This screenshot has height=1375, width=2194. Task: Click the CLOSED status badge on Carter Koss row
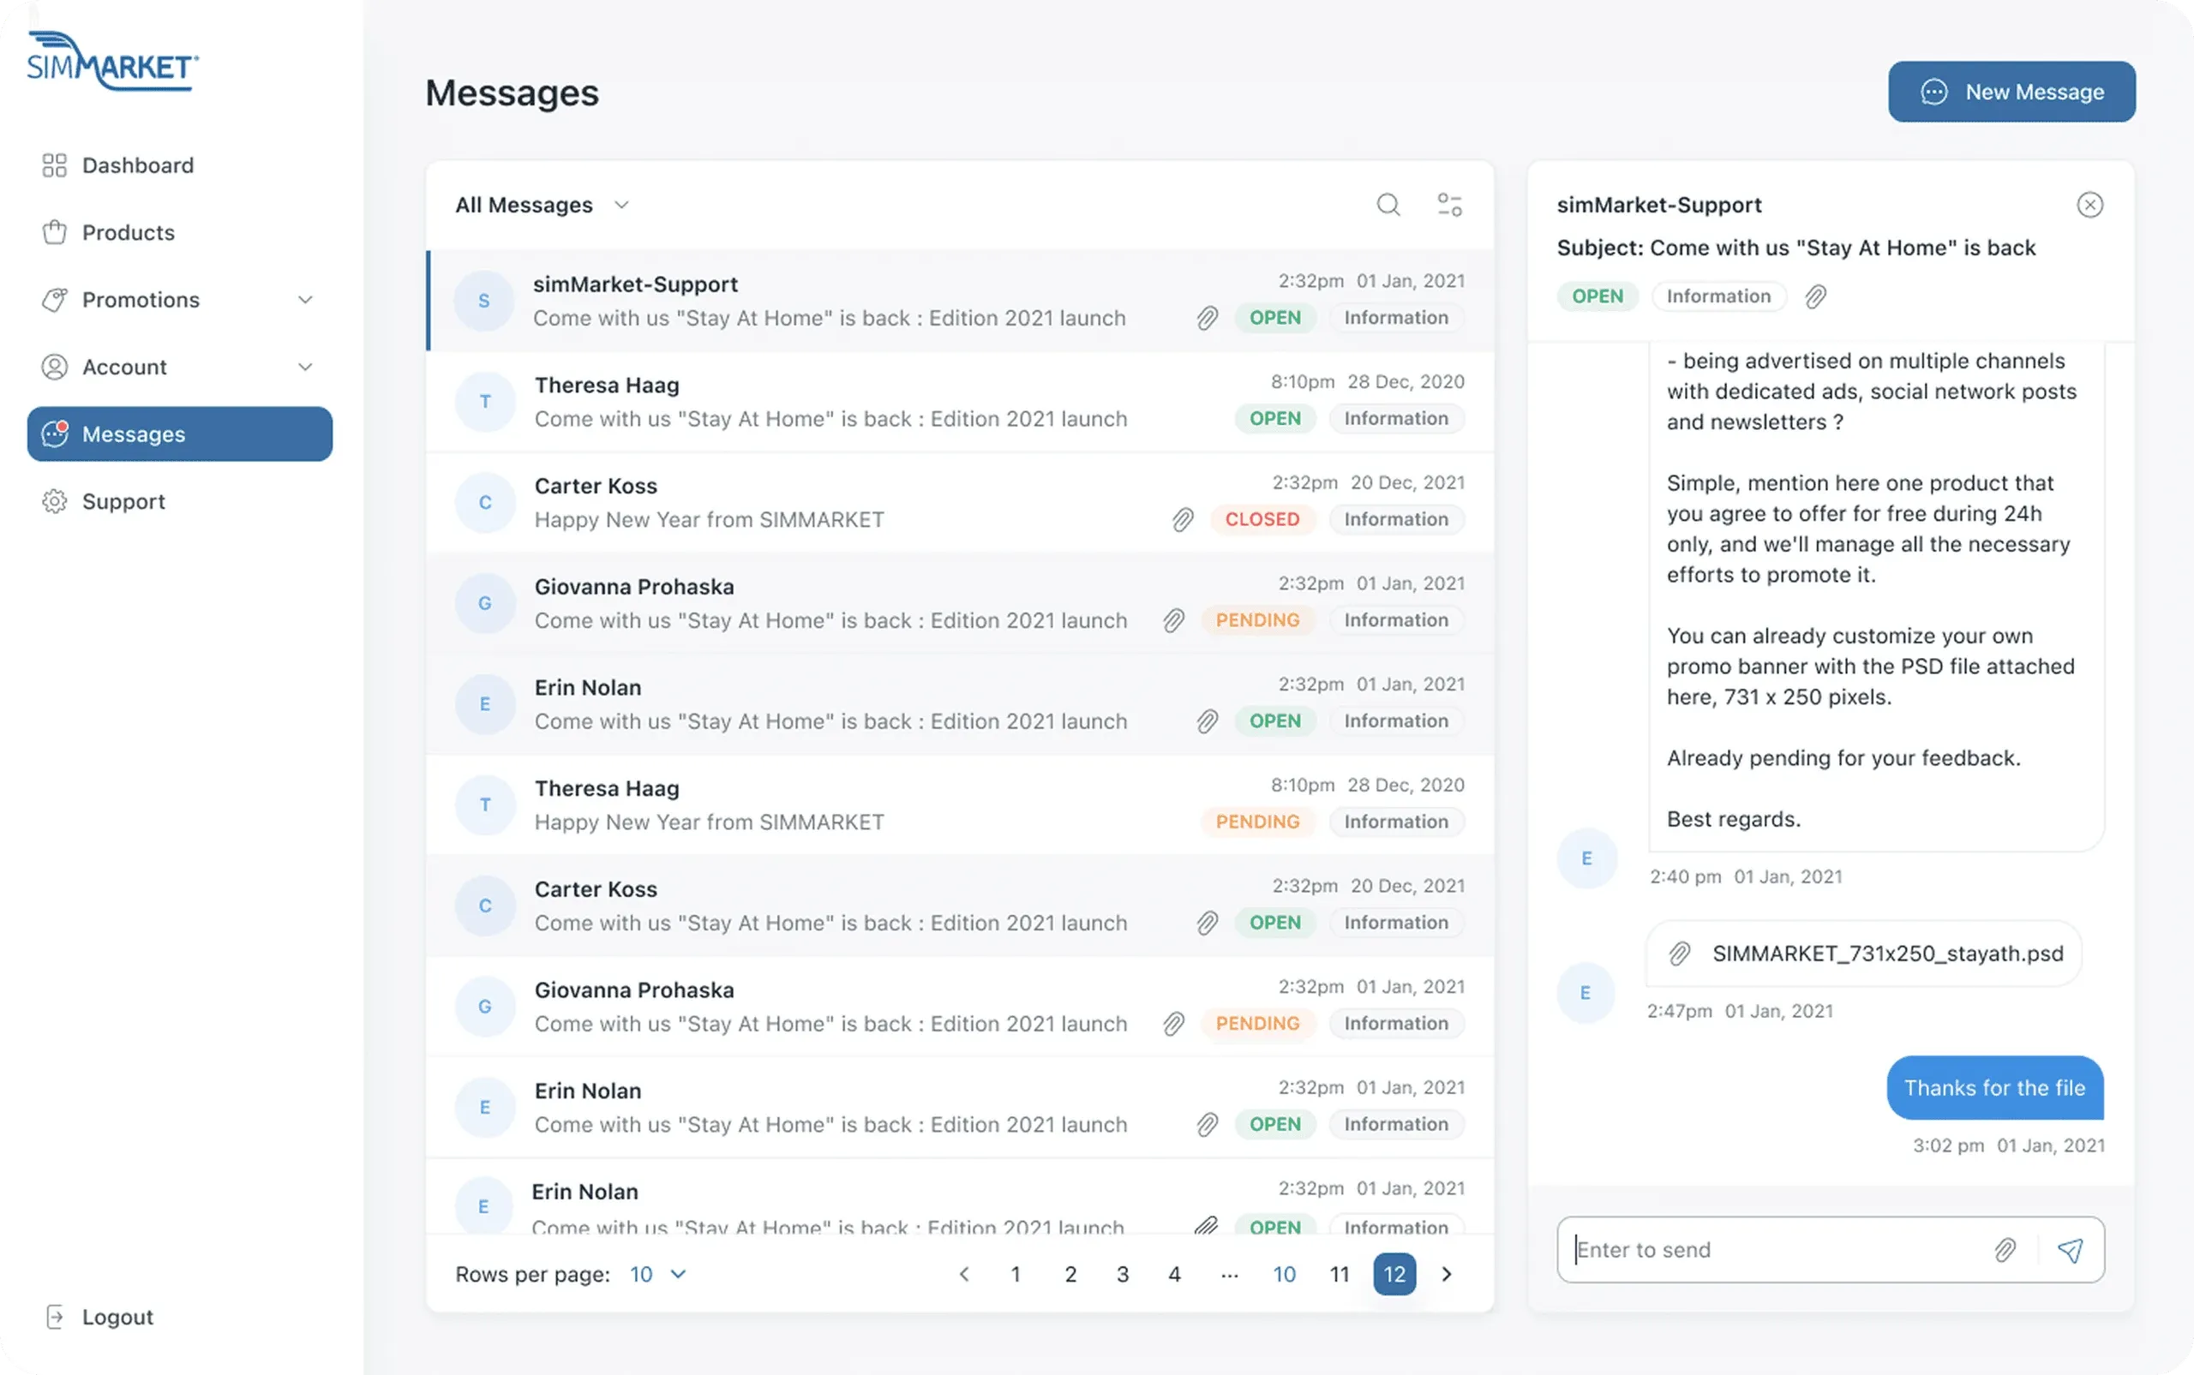pos(1262,519)
